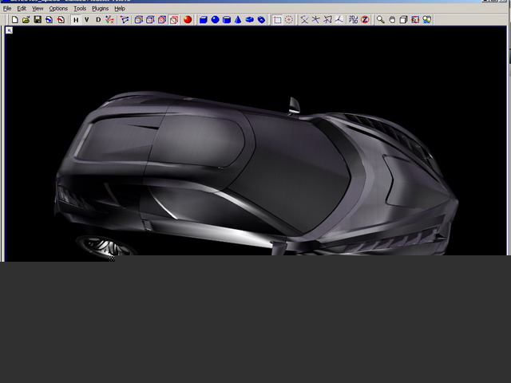Image resolution: width=511 pixels, height=383 pixels.
Task: Insert a blue cone primitive
Action: coord(238,19)
